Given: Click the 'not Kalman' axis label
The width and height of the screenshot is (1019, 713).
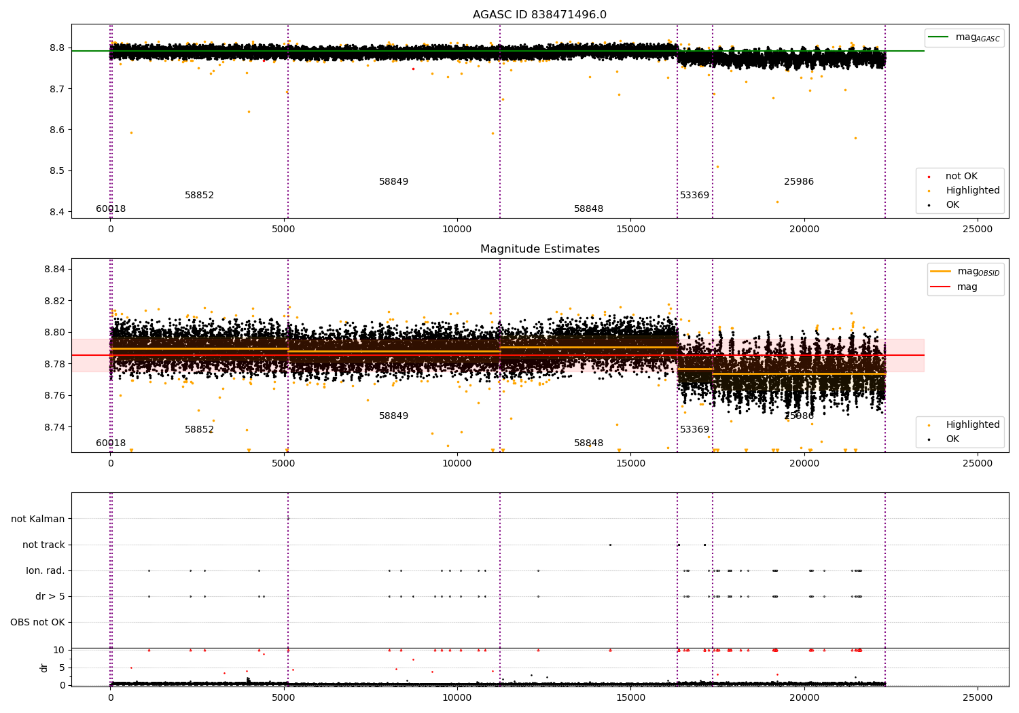Looking at the screenshot, I should click(38, 519).
